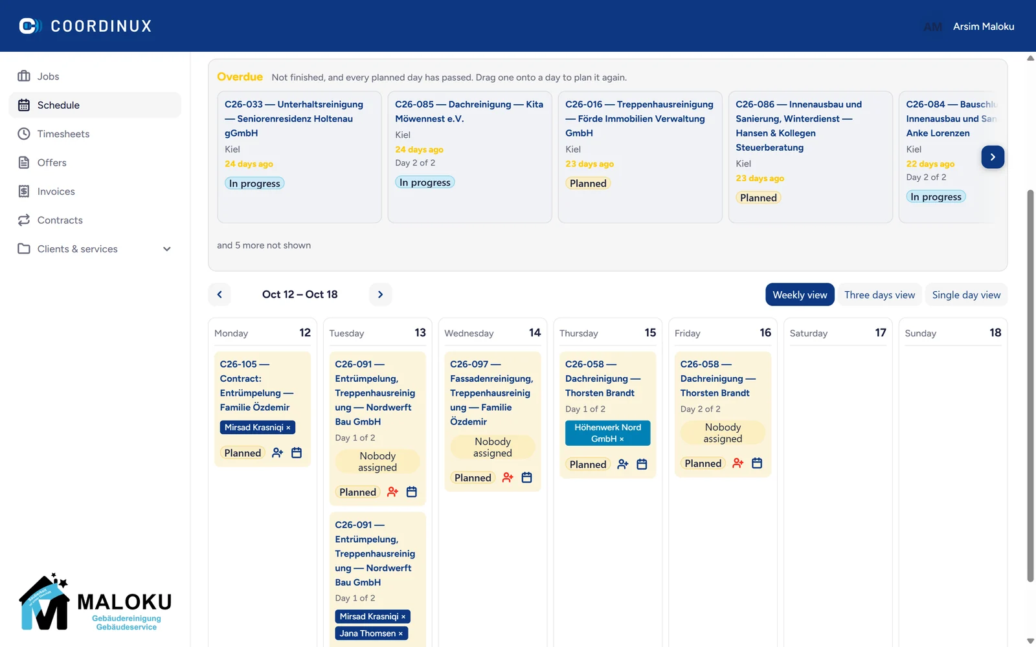Viewport: 1036px width, 647px height.
Task: Assign person to C26-097 Wednesday job
Action: 508,477
